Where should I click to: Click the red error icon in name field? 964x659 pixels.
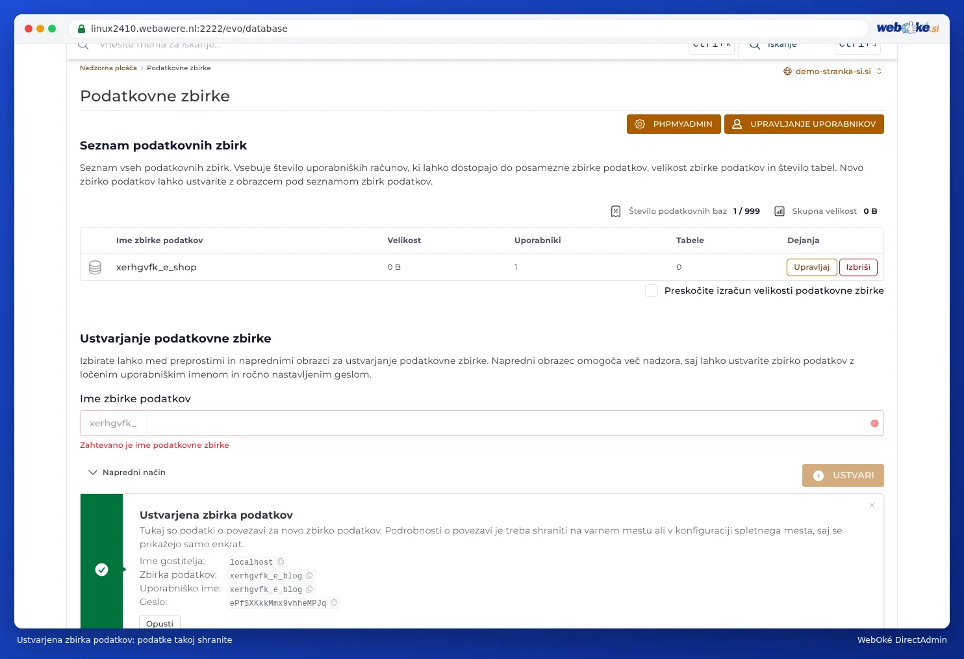tap(874, 423)
